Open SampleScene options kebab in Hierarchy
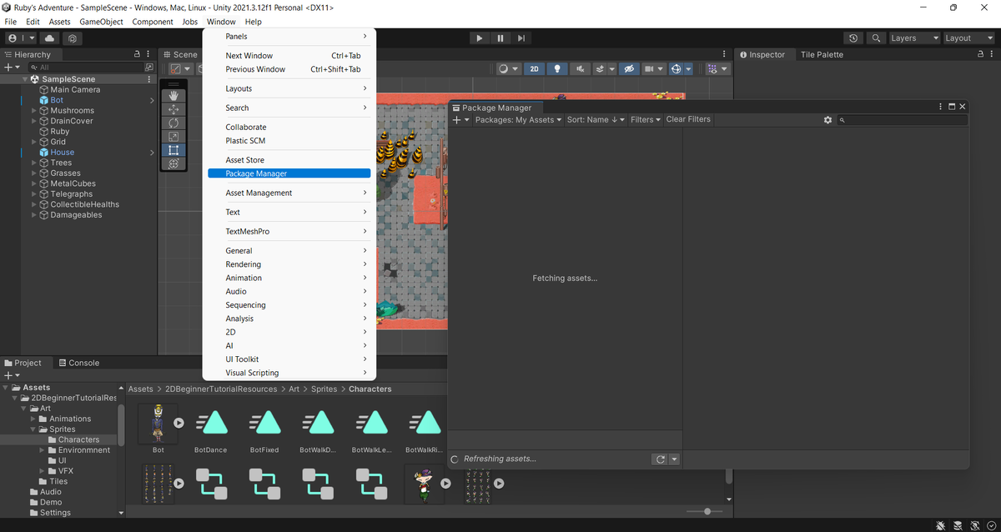The width and height of the screenshot is (1001, 532). pos(149,79)
